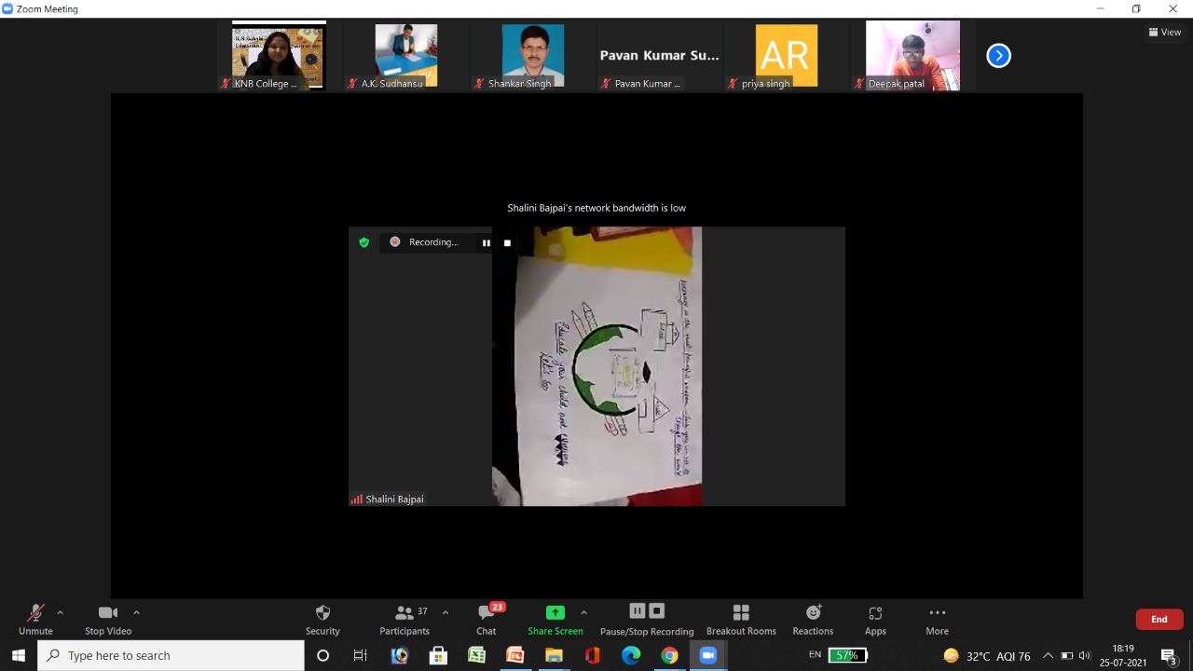Click the Zoom icon on the taskbar

click(707, 655)
